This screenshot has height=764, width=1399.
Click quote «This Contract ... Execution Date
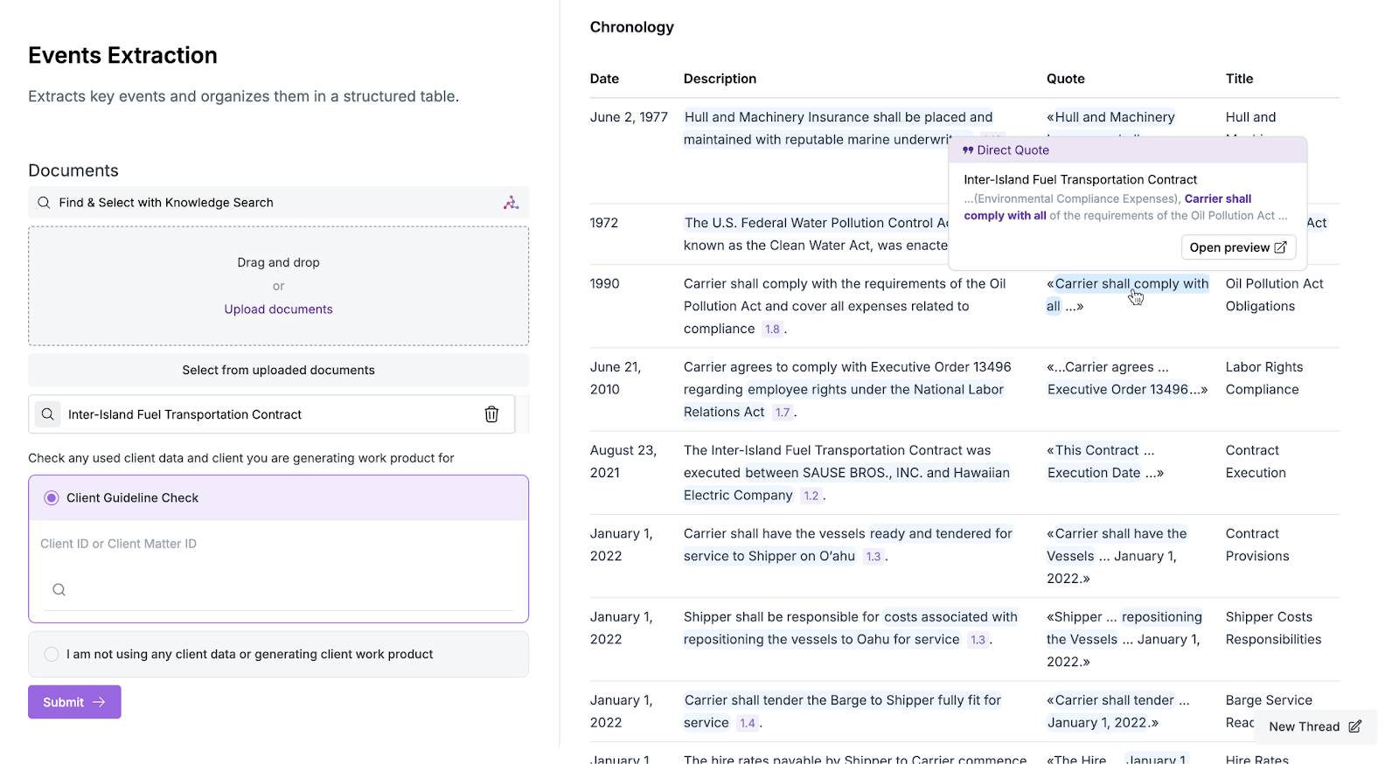click(1105, 462)
